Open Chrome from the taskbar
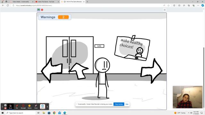Image resolution: width=205 pixels, height=115 pixels. click(54, 113)
